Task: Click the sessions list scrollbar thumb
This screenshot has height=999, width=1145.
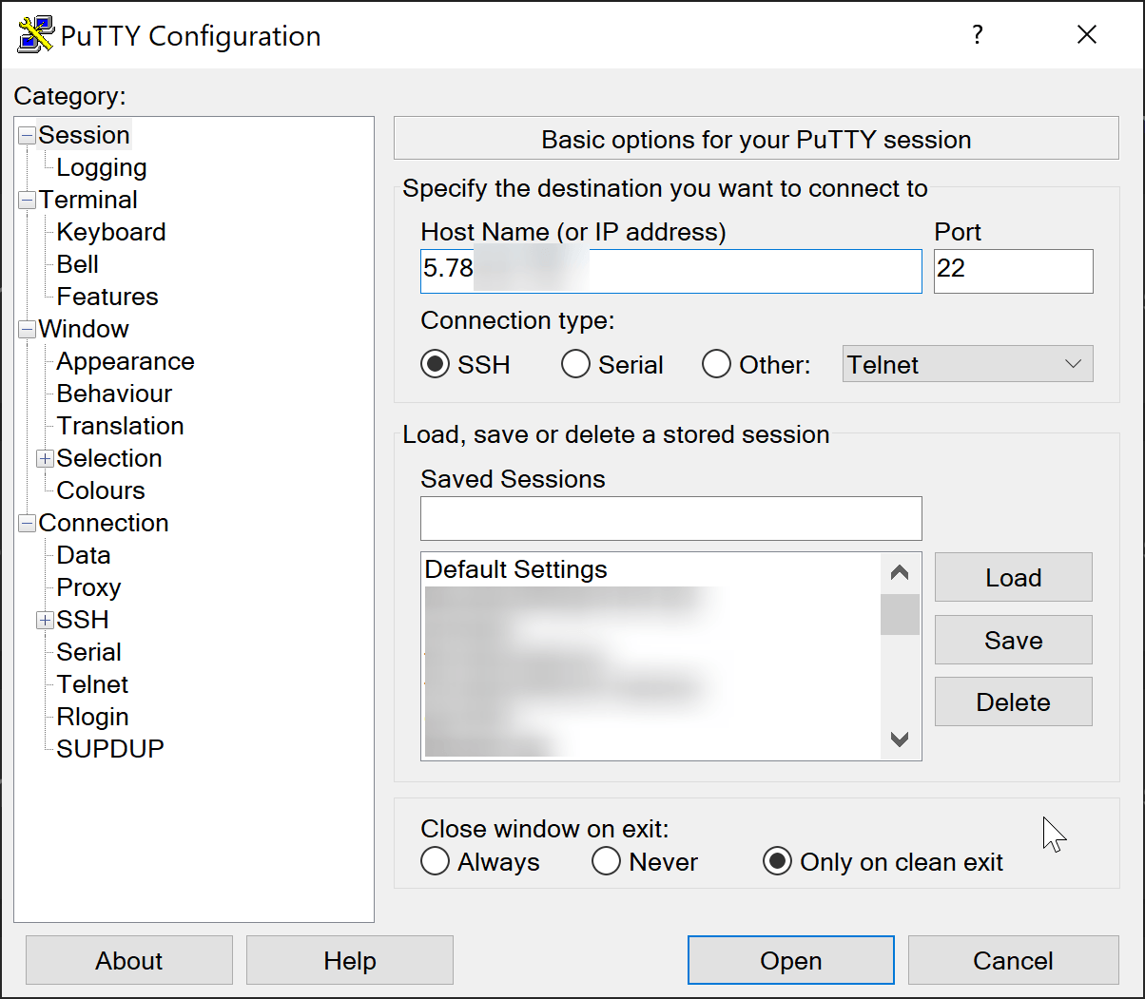Action: [900, 614]
